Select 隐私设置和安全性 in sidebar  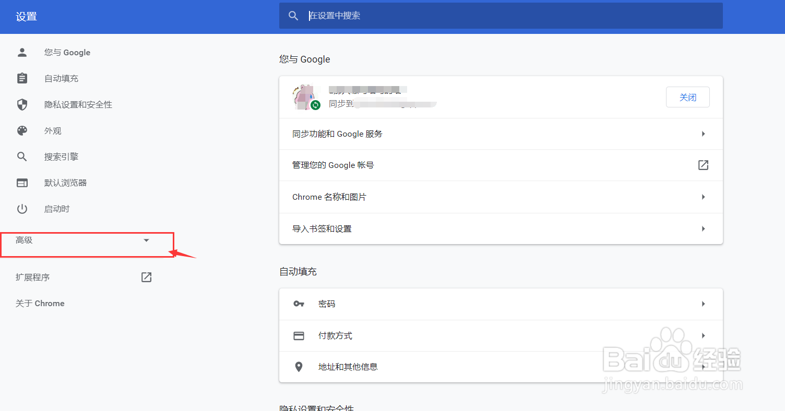(78, 104)
